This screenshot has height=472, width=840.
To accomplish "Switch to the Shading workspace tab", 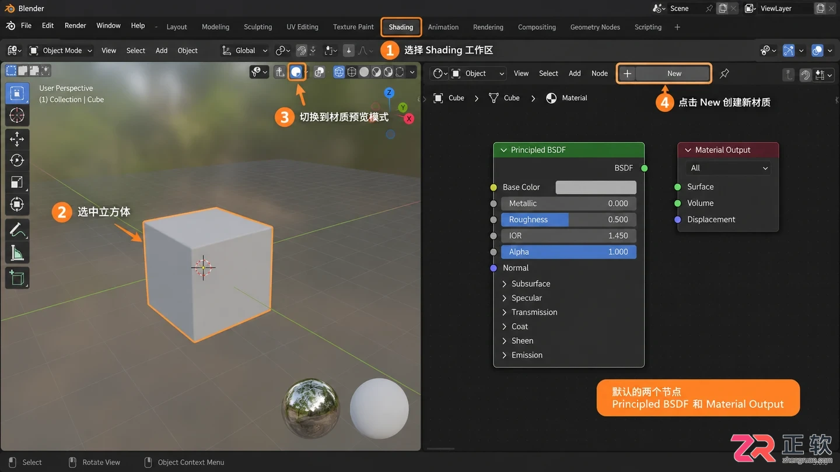I will [401, 27].
